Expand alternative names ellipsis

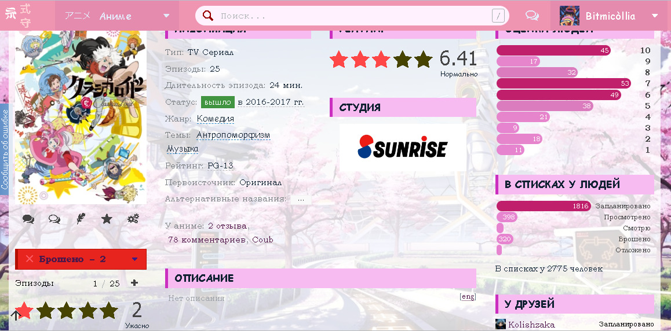click(x=301, y=199)
